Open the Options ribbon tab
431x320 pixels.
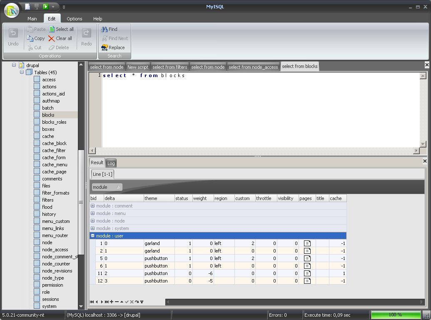pyautogui.click(x=75, y=19)
